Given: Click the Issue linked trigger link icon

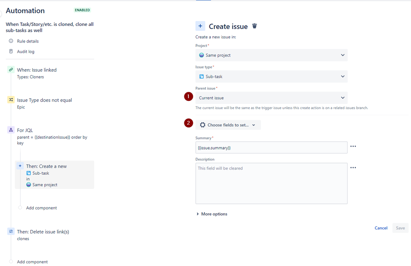Looking at the screenshot, I should (11, 70).
